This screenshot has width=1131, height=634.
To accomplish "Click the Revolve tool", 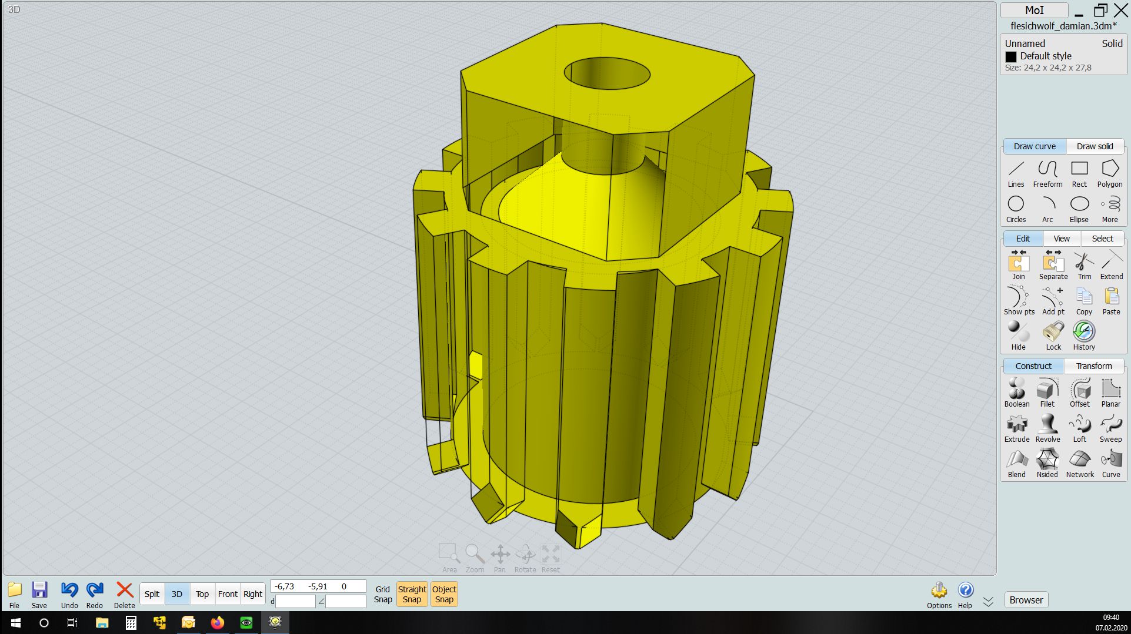I will click(1047, 428).
